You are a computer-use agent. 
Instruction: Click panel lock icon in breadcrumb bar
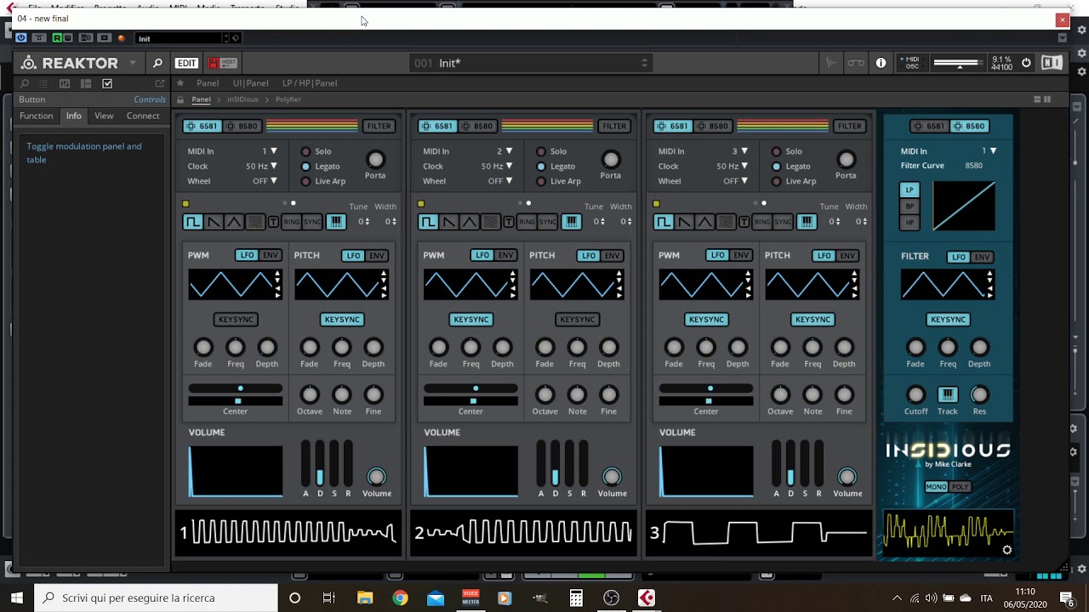coord(180,99)
